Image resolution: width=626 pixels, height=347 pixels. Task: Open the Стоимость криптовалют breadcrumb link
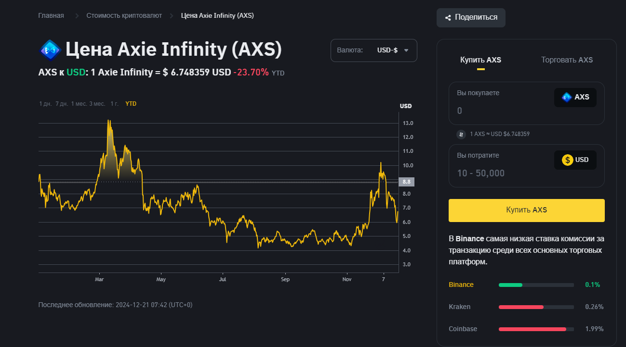(124, 16)
